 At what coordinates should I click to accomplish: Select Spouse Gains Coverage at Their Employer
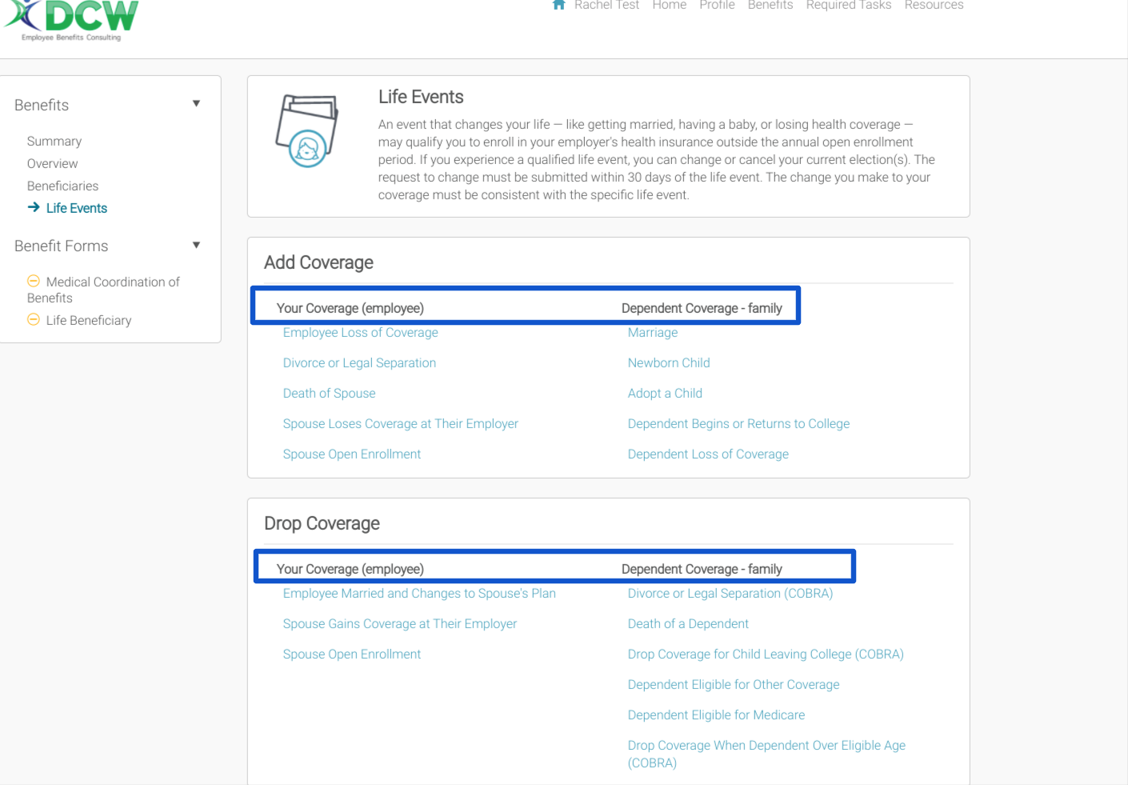click(400, 623)
